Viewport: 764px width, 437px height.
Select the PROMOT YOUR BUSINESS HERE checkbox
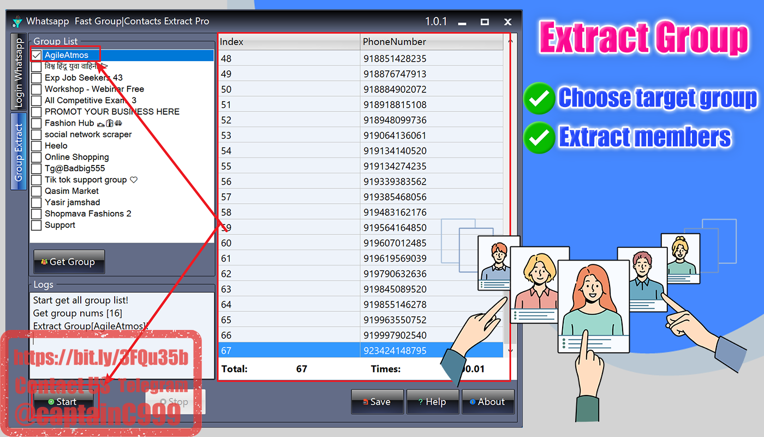click(37, 112)
